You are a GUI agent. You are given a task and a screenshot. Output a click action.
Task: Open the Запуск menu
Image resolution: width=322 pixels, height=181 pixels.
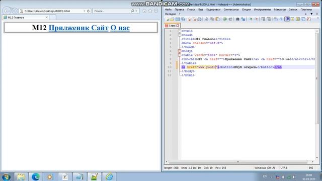coord(293,10)
